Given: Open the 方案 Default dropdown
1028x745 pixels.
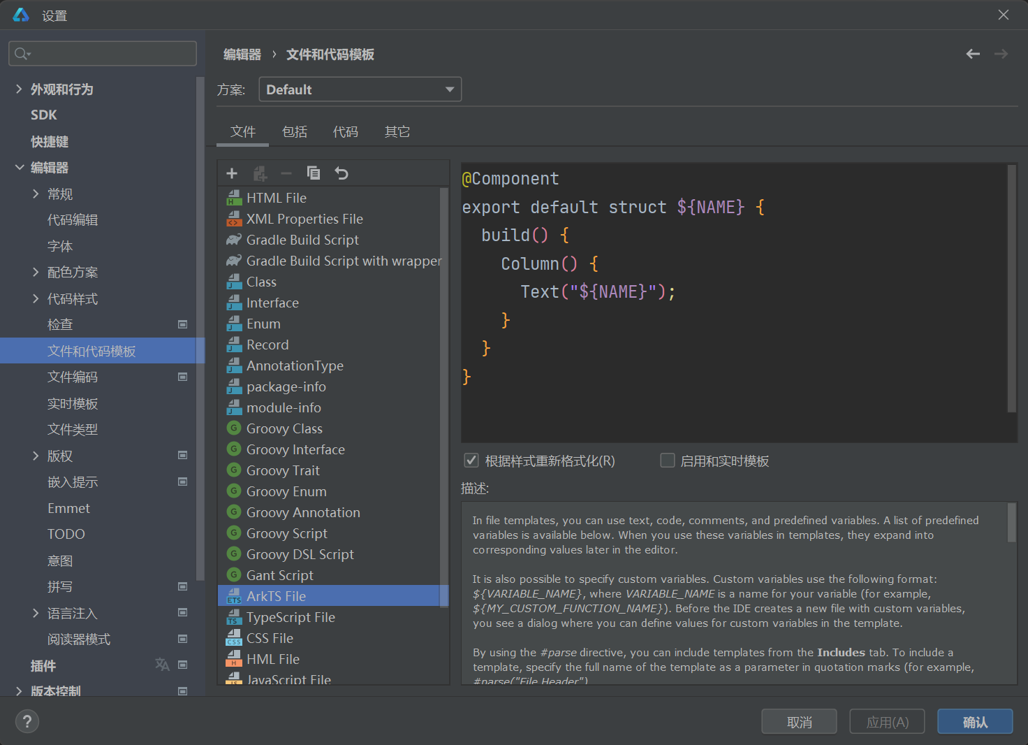Looking at the screenshot, I should coord(360,89).
